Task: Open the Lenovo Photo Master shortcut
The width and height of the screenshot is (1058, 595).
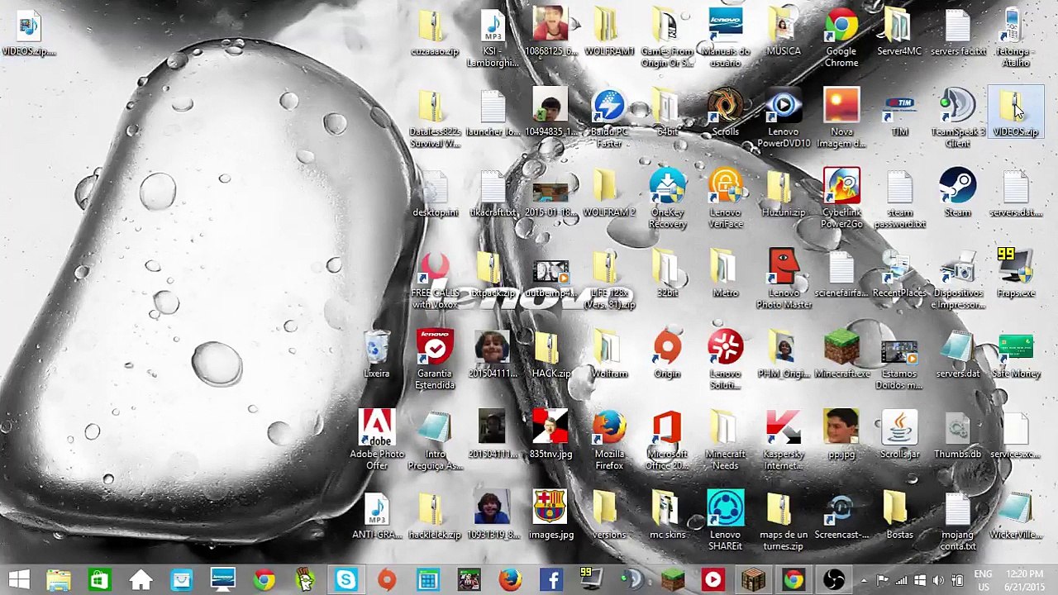Action: 783,279
